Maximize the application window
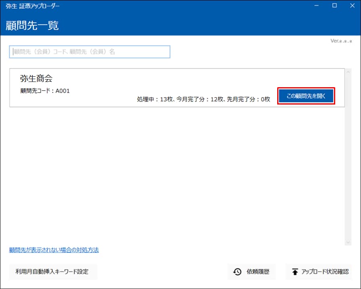Image resolution: width=361 pixels, height=289 pixels. coord(334,6)
